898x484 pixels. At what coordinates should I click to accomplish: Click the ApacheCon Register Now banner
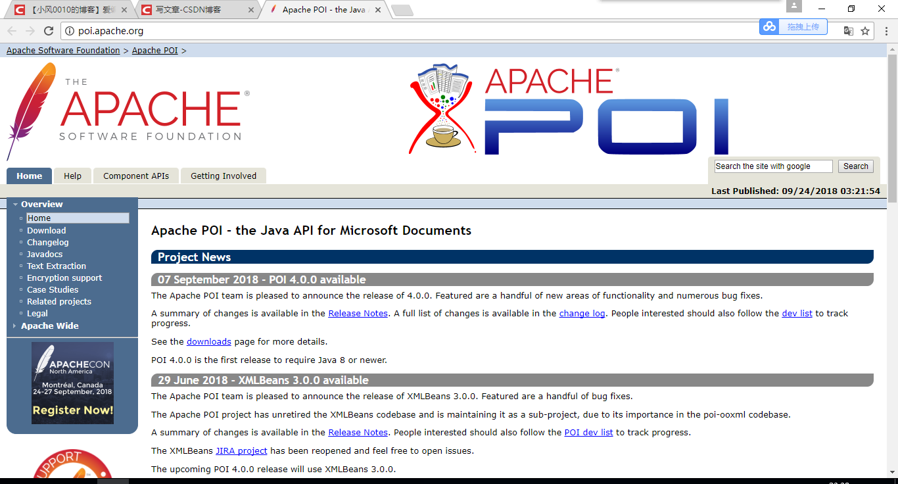pos(72,383)
